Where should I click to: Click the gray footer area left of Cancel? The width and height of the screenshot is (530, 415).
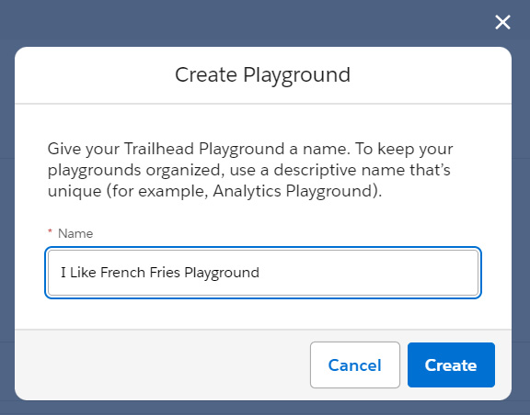pyautogui.click(x=162, y=365)
